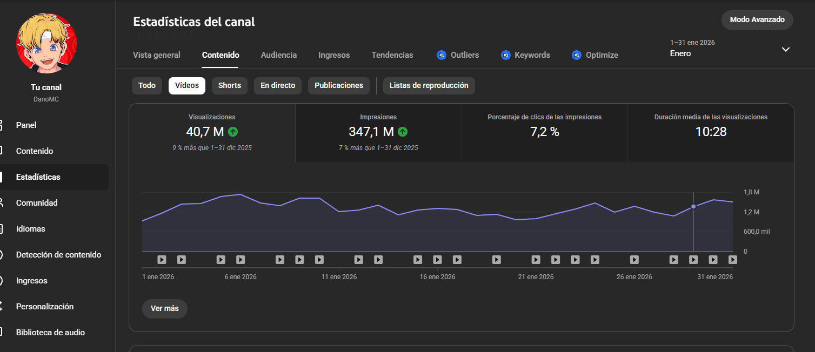Filter by Listas de reproducción chip
The height and width of the screenshot is (352, 815).
(x=429, y=86)
